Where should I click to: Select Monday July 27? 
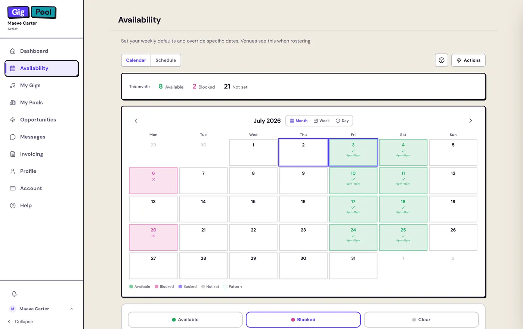[x=154, y=266]
